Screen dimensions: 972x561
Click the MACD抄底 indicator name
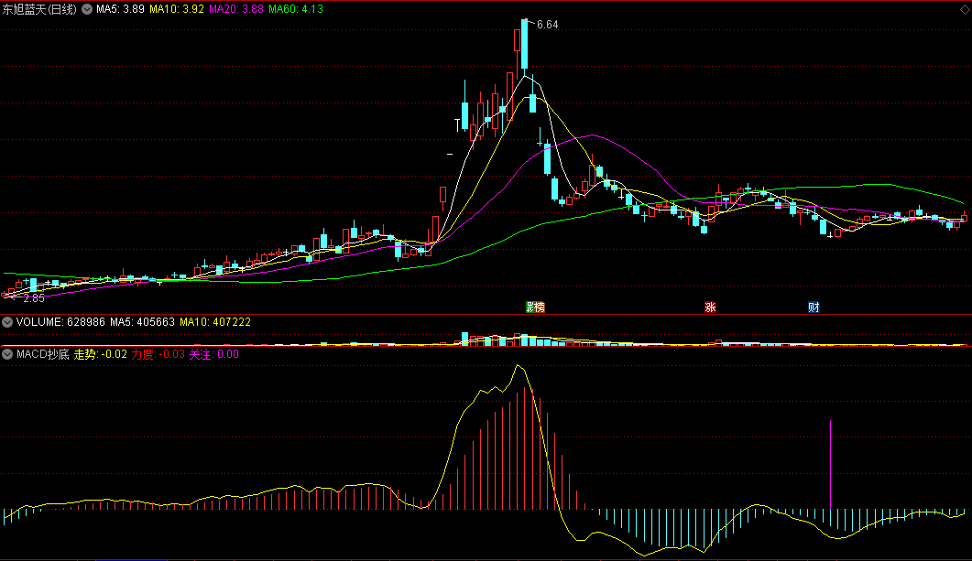coord(43,354)
